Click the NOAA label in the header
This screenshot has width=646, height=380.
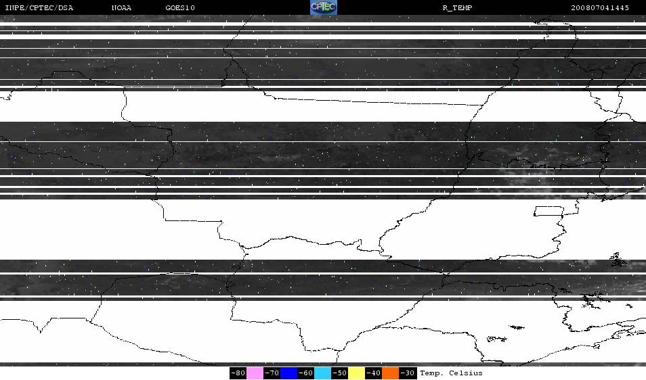[x=121, y=8]
